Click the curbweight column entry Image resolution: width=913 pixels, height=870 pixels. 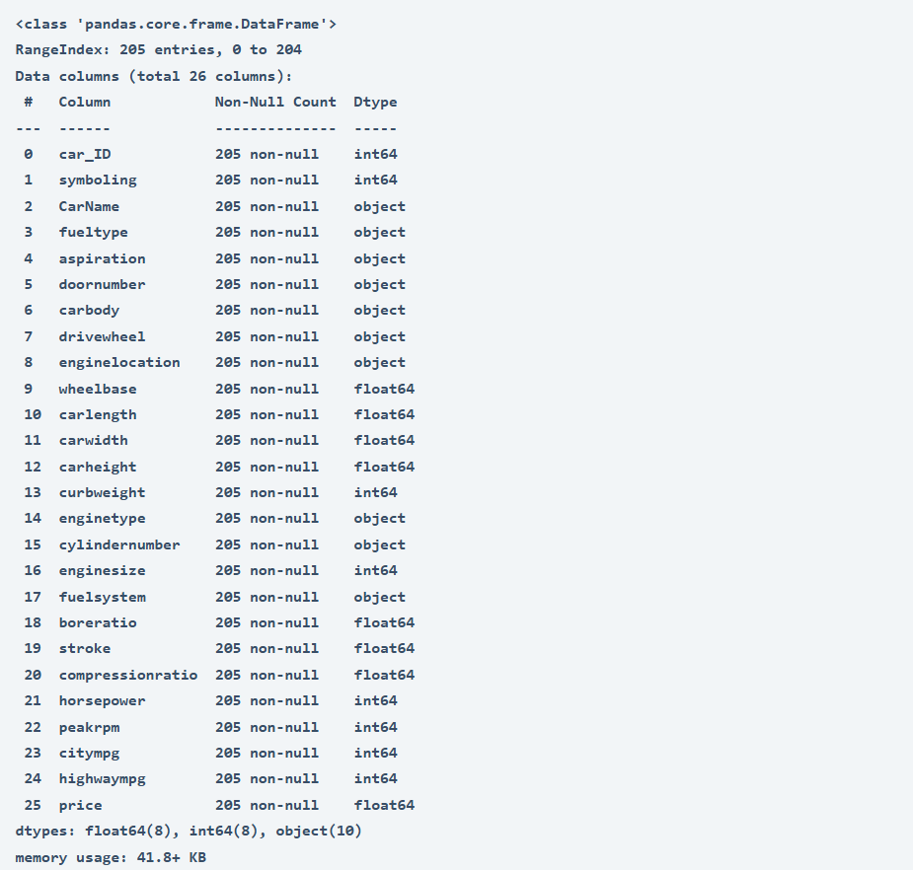coord(102,492)
